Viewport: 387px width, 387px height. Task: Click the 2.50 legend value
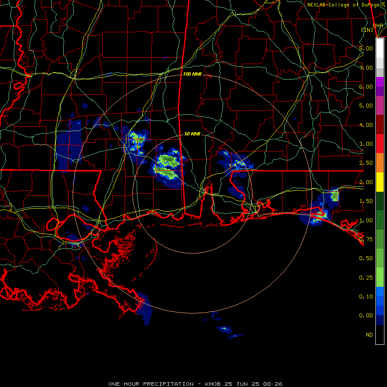tap(366, 163)
